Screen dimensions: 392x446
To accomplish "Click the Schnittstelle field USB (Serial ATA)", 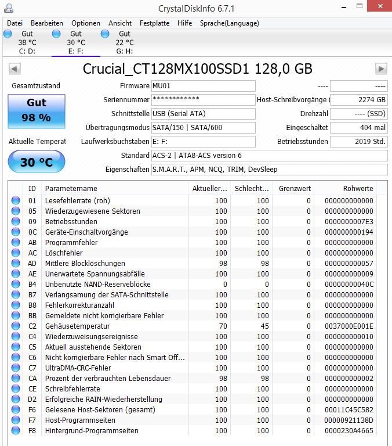I will 203,114.
